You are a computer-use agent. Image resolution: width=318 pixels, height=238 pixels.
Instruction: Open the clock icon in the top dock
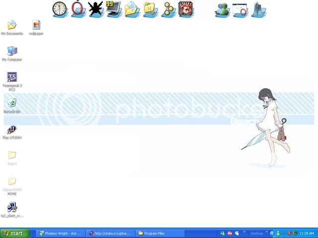coord(59,8)
